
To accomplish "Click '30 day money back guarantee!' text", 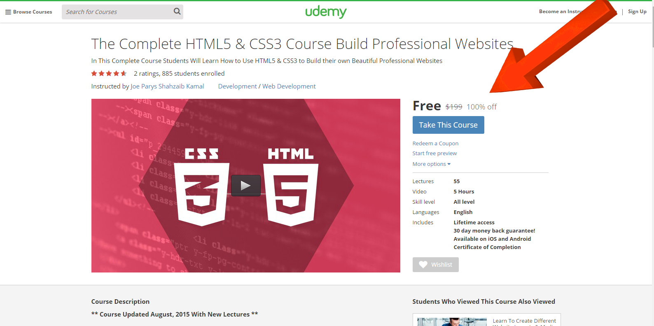I will [x=494, y=231].
